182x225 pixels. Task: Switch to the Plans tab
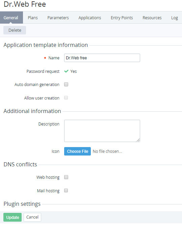(33, 18)
